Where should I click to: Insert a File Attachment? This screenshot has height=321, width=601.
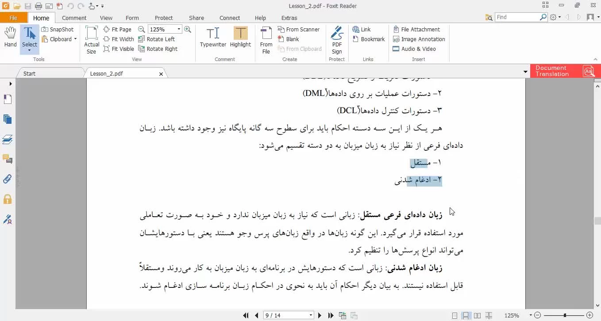coord(416,29)
